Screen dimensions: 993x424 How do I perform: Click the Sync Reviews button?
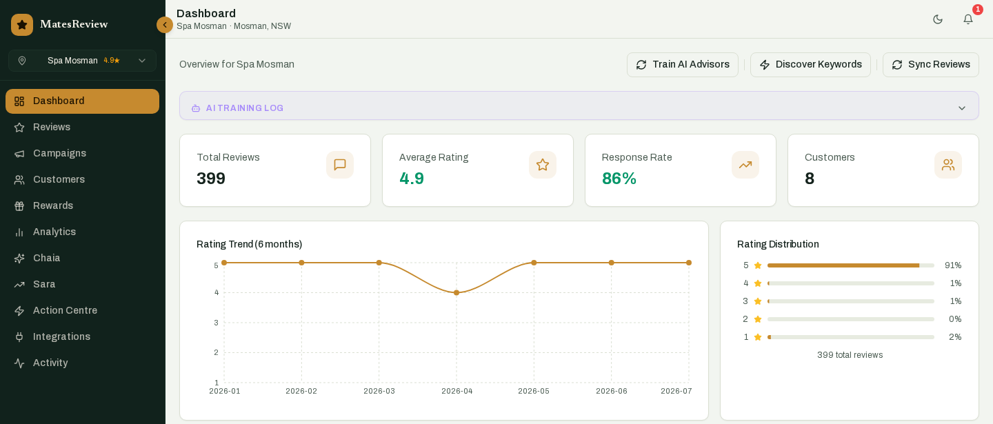point(931,65)
